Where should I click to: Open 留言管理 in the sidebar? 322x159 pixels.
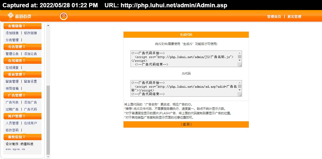[x=12, y=81]
